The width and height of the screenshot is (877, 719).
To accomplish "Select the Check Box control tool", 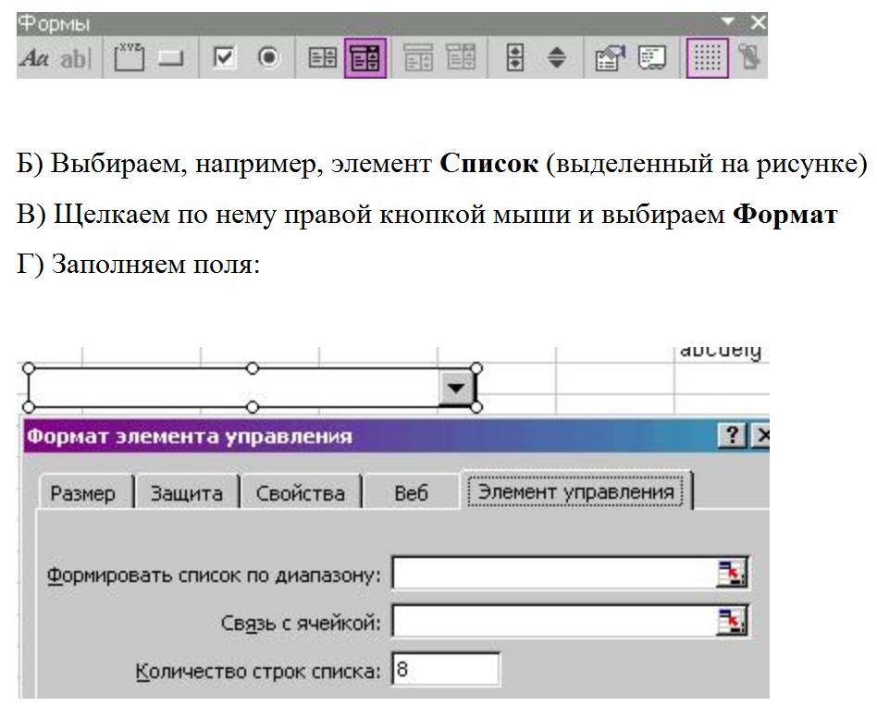I will pos(224,57).
